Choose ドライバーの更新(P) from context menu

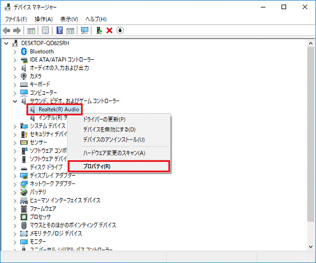coord(120,119)
